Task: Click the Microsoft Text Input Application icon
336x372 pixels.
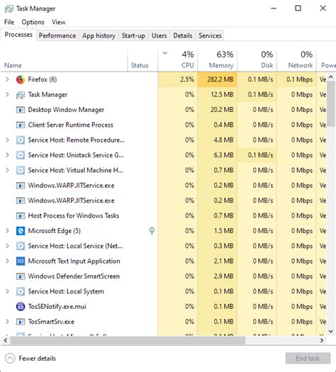Action: tap(21, 261)
